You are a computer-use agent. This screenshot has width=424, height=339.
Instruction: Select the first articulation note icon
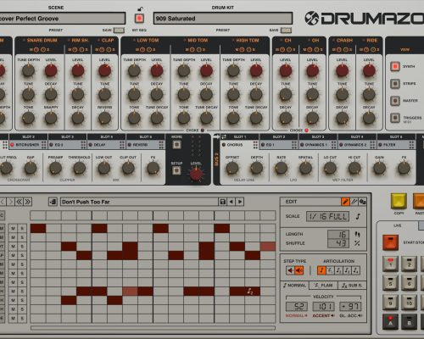(x=321, y=270)
